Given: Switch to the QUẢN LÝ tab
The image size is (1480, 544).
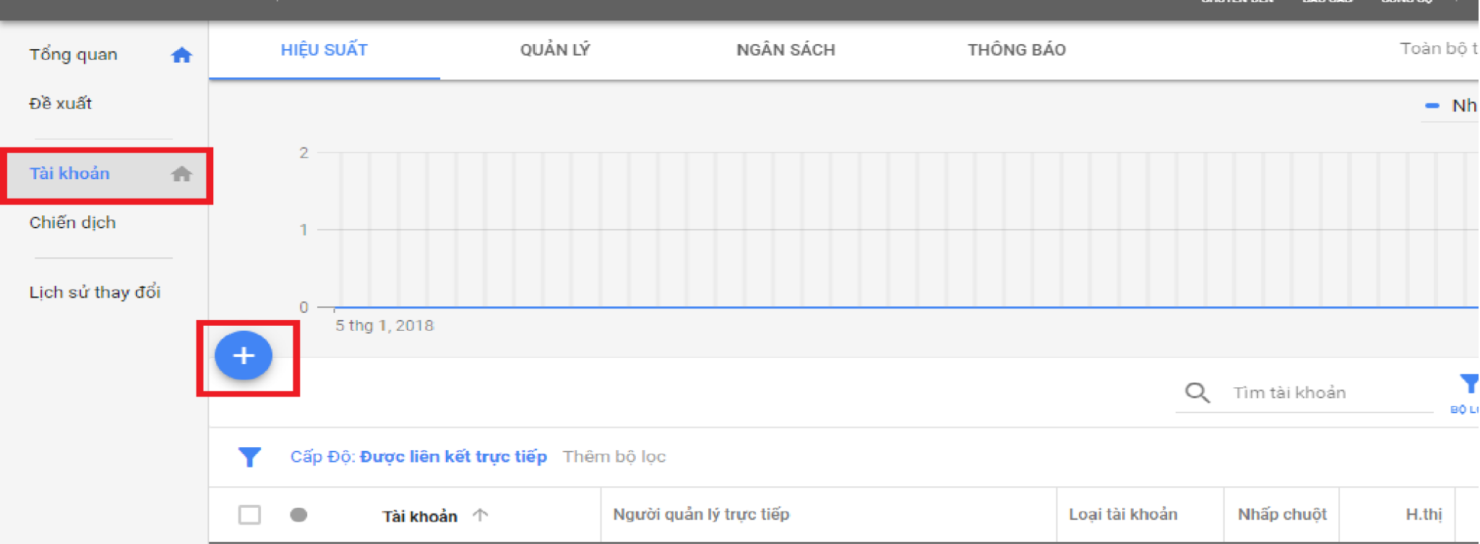Looking at the screenshot, I should pyautogui.click(x=555, y=50).
